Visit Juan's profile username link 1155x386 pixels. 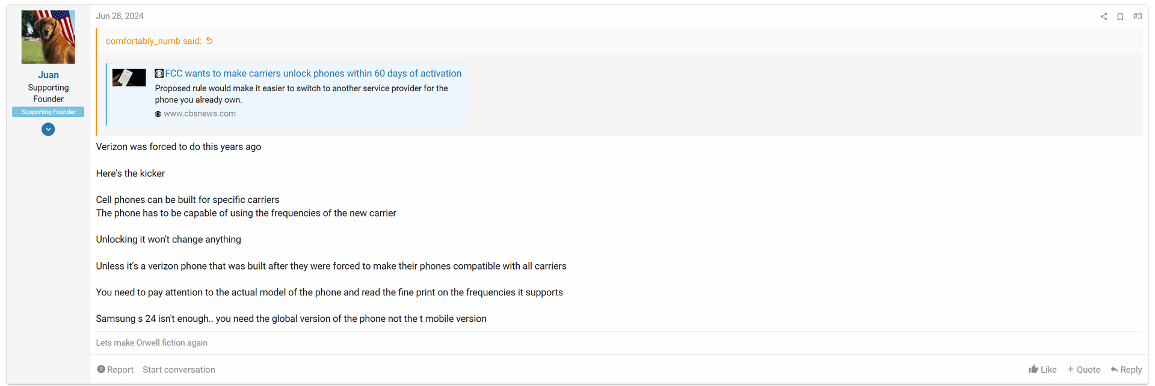(x=48, y=75)
